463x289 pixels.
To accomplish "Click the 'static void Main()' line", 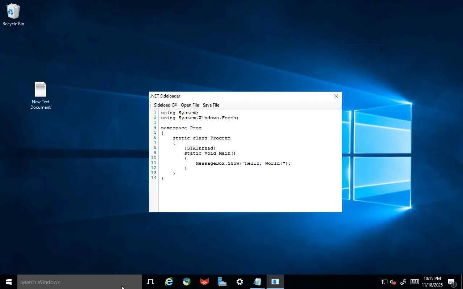I will tap(210, 153).
